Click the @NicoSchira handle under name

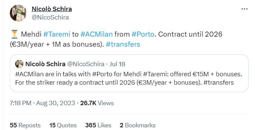point(50,17)
